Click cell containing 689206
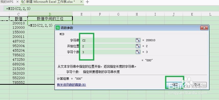 pyautogui.click(x=18, y=64)
